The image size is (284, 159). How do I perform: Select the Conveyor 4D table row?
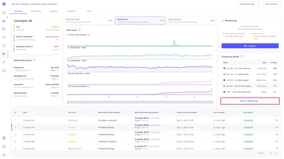[146, 148]
